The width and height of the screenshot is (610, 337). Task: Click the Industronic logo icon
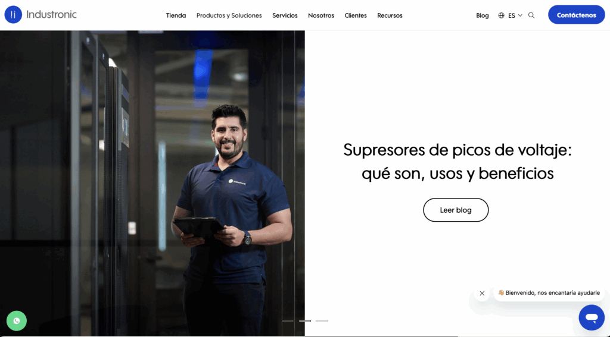tap(13, 15)
